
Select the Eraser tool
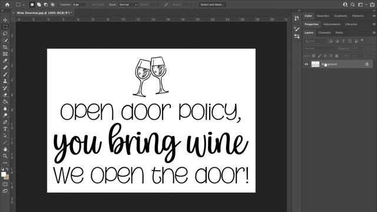pos(5,95)
